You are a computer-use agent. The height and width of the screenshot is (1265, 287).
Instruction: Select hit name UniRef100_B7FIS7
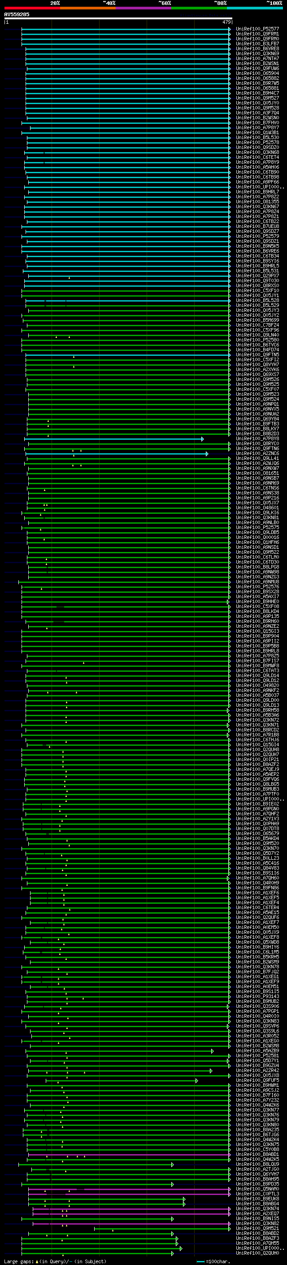[x=257, y=661]
